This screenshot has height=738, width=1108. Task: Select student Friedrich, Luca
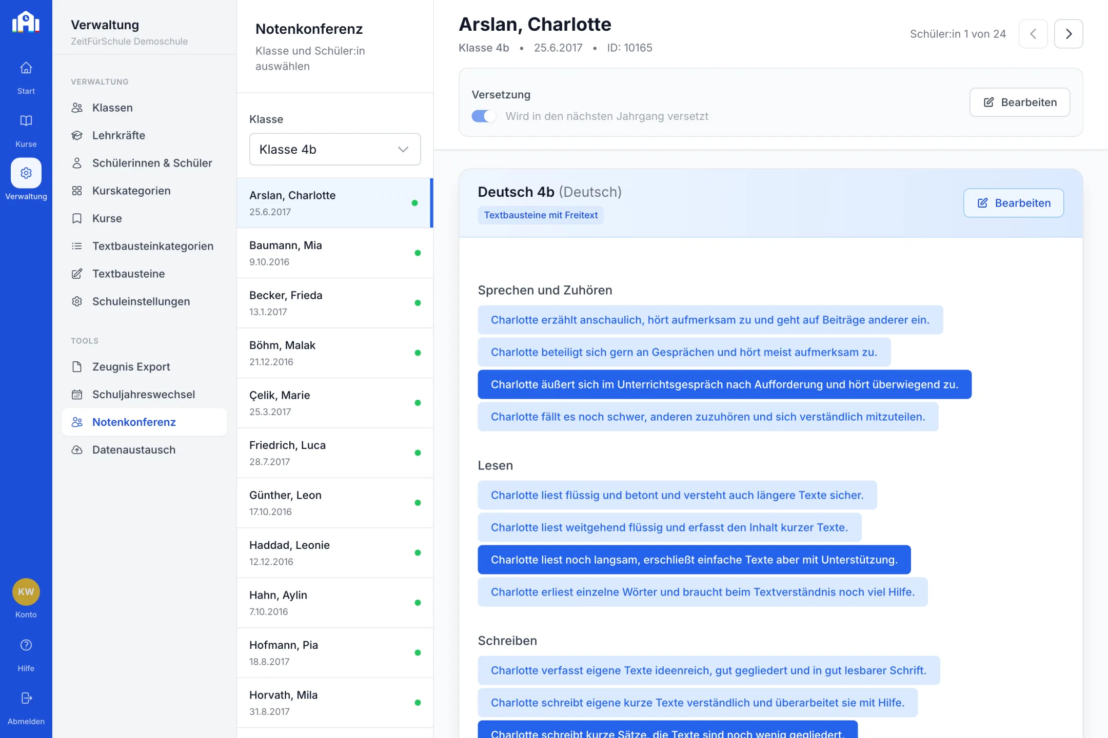334,453
